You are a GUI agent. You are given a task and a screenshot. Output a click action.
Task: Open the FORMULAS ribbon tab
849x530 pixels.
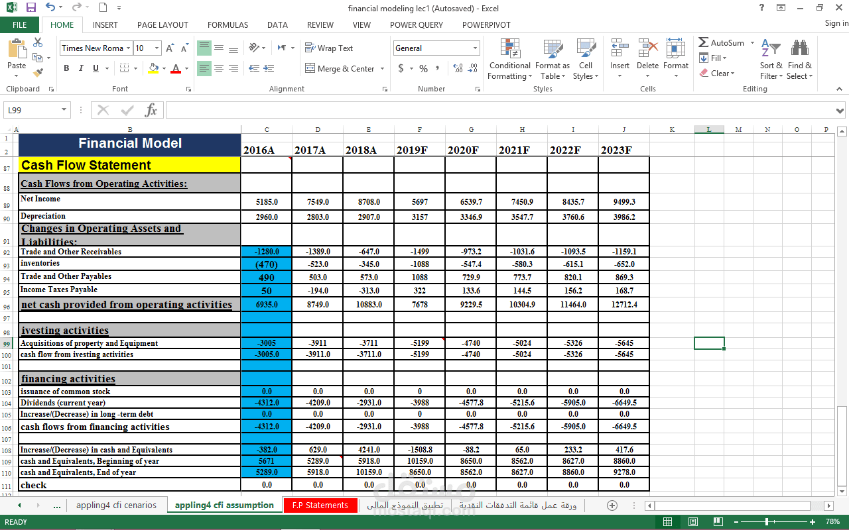pos(228,25)
